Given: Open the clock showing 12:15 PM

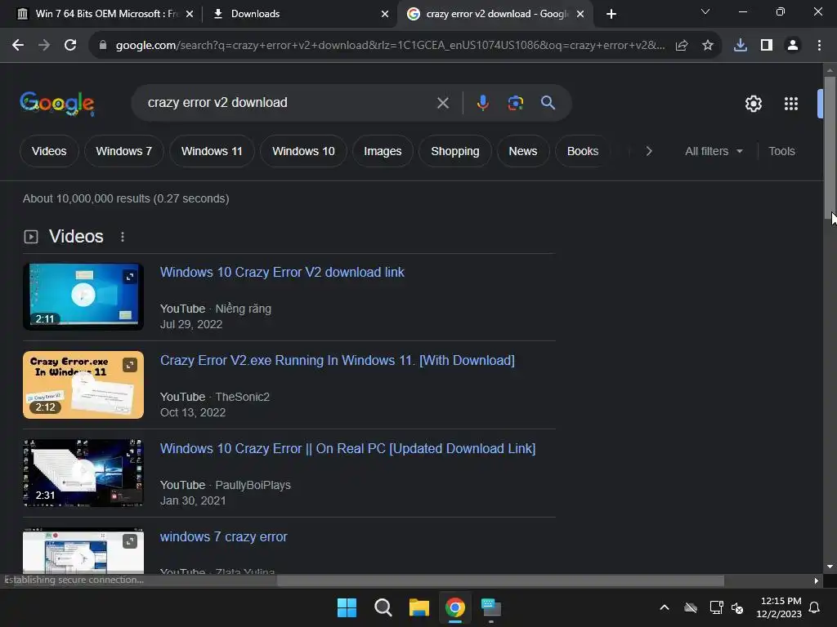Looking at the screenshot, I should [x=779, y=607].
